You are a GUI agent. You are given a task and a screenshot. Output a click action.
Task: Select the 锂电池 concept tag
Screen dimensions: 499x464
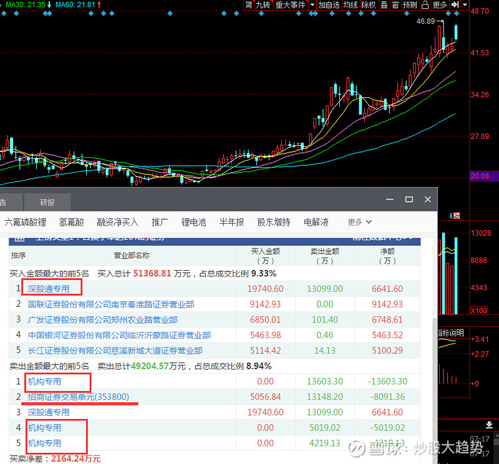pos(194,222)
